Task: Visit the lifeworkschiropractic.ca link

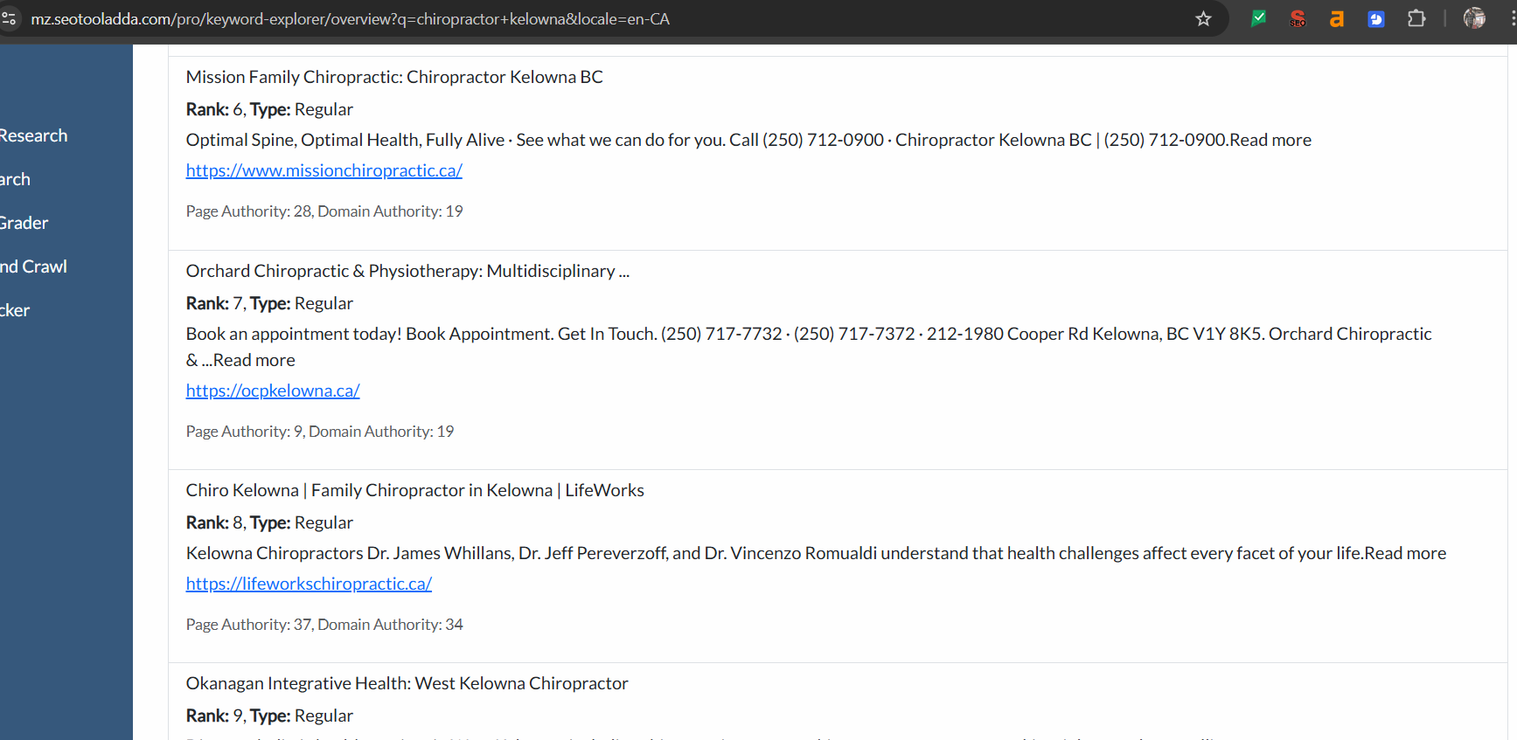Action: pos(309,584)
